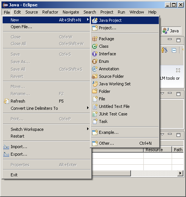Viewport: 186px width, 197px height.
Task: Add a new Source Folder
Action: point(125,76)
